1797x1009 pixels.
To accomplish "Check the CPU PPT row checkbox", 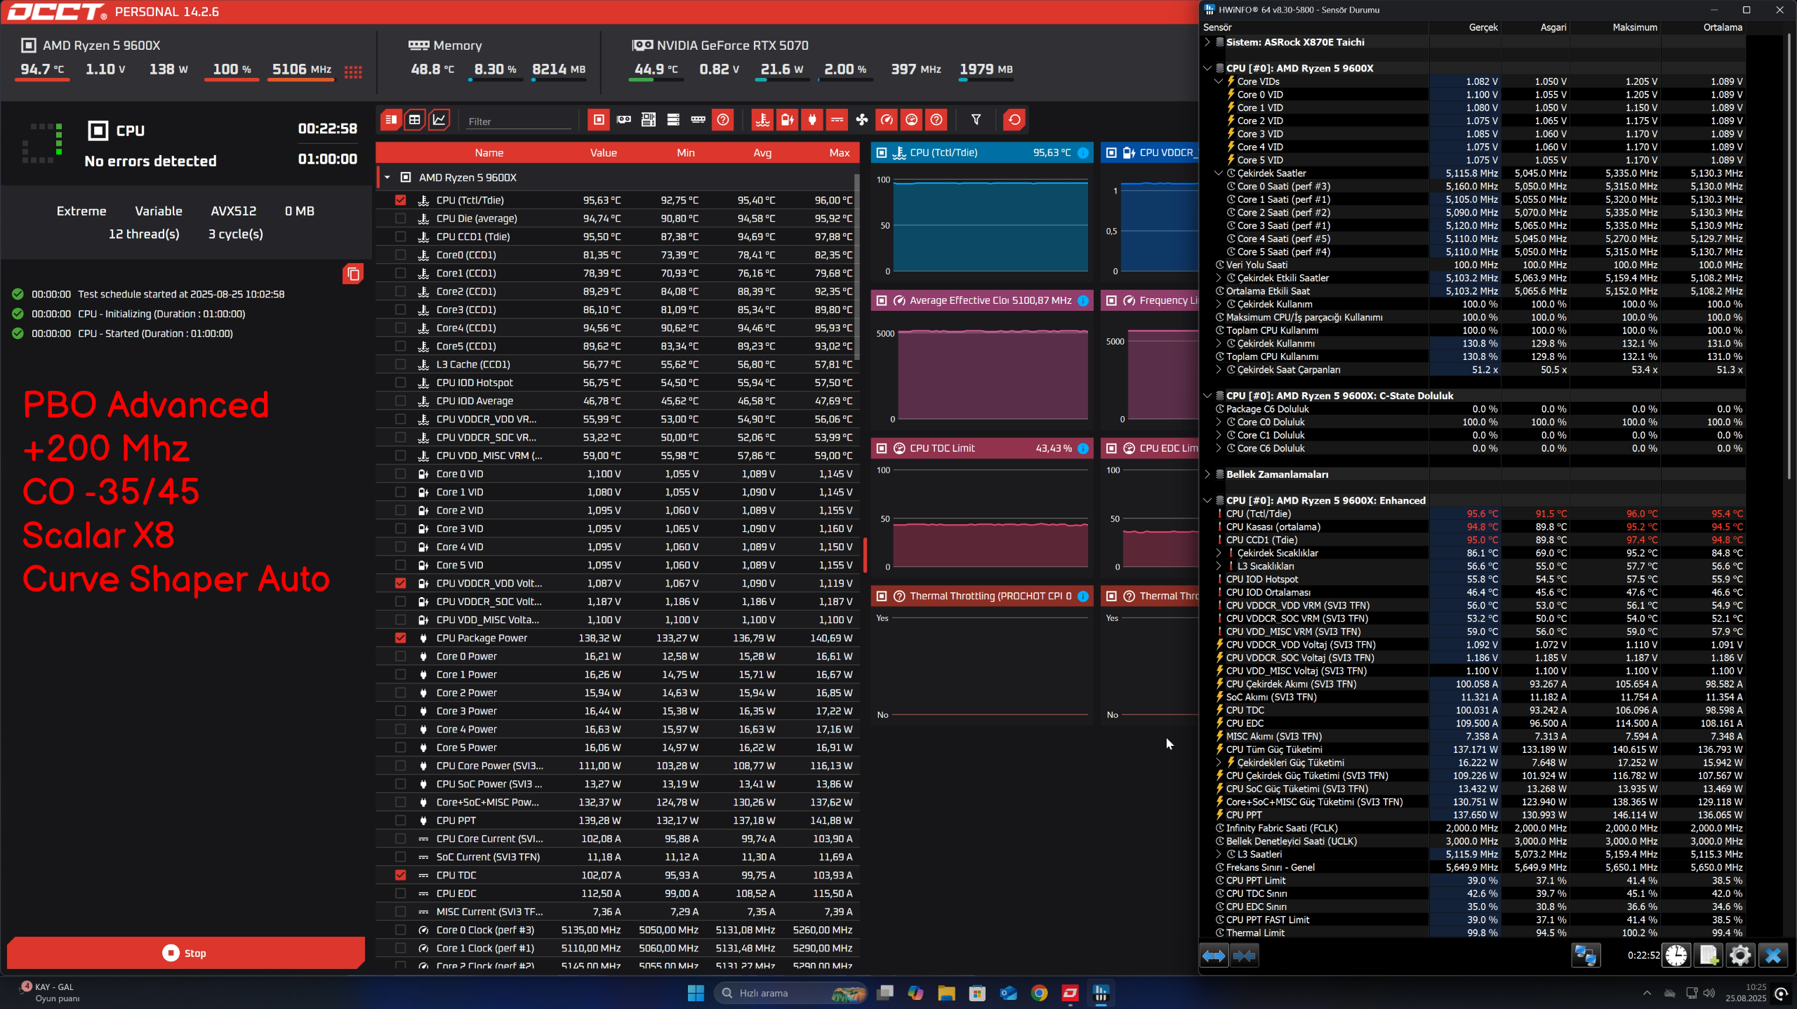I will 400,820.
